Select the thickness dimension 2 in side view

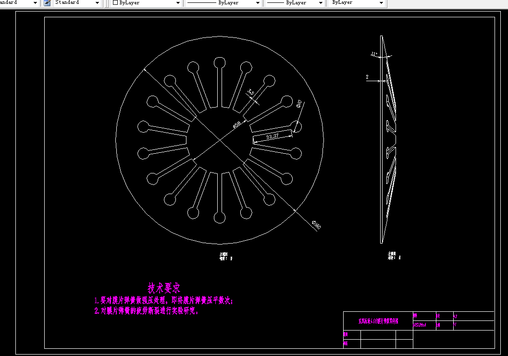pyautogui.click(x=367, y=77)
